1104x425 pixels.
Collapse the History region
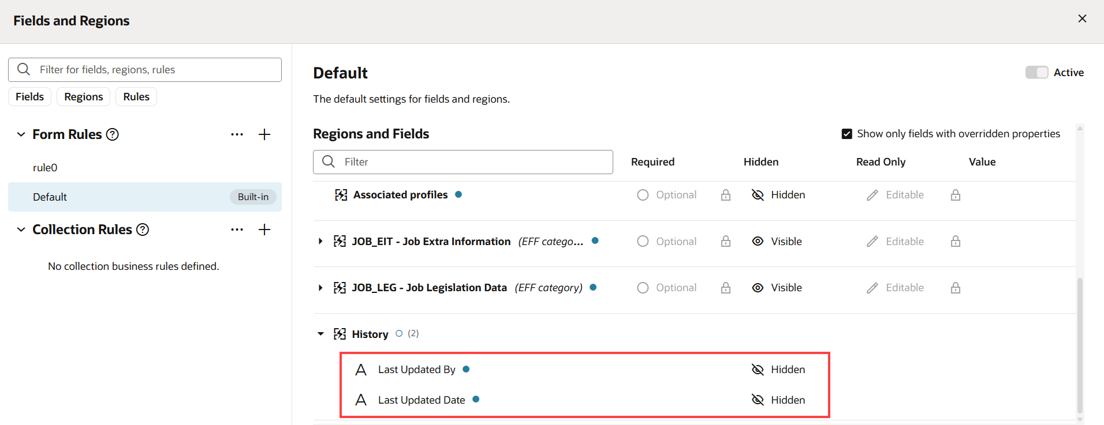(320, 334)
